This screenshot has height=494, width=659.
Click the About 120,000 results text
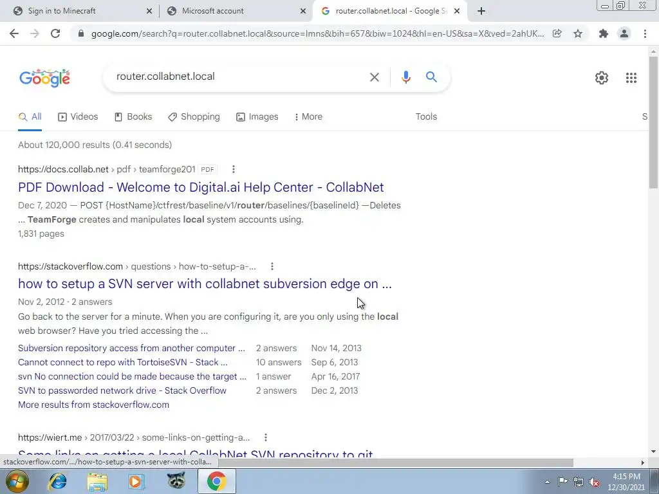95,145
